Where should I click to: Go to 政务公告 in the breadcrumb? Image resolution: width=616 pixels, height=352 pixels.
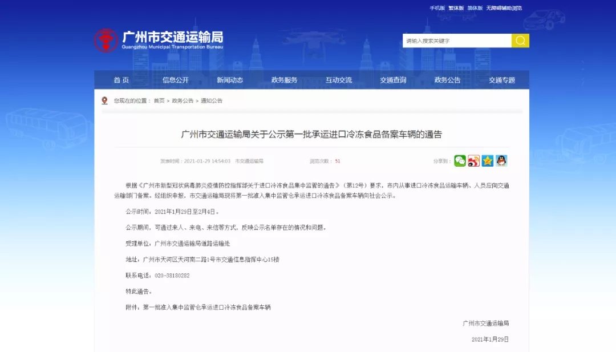183,100
